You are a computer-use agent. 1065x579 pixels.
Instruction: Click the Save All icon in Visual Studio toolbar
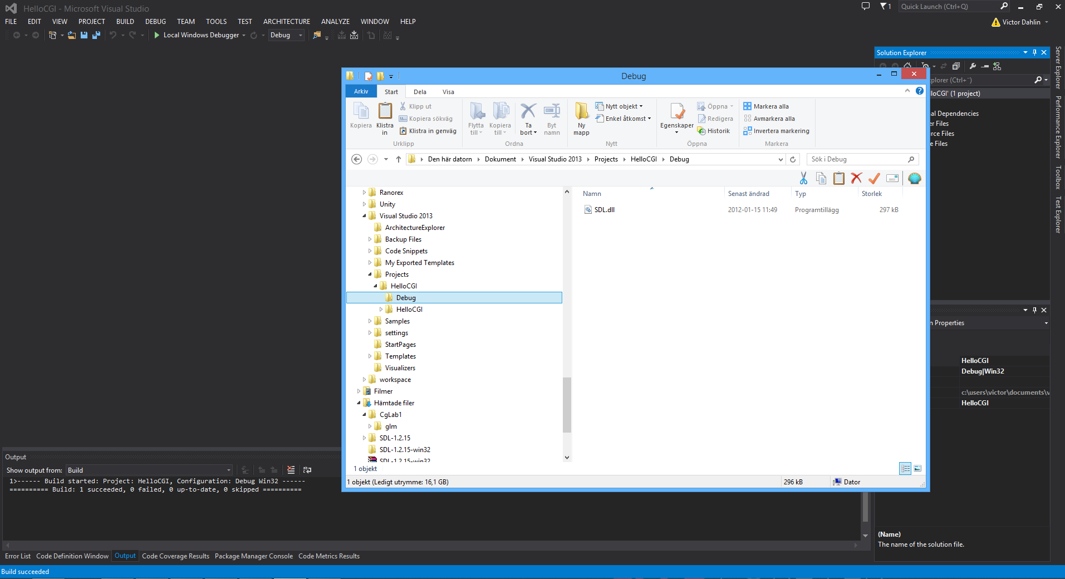pyautogui.click(x=96, y=35)
